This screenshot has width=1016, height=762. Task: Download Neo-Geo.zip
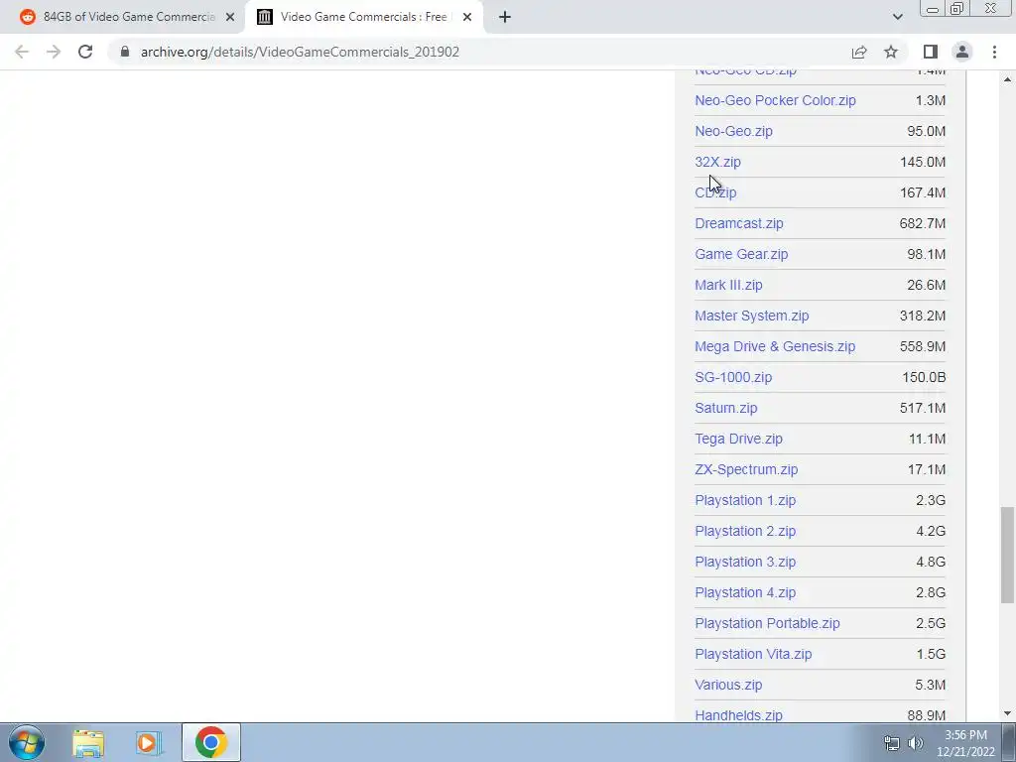click(733, 131)
